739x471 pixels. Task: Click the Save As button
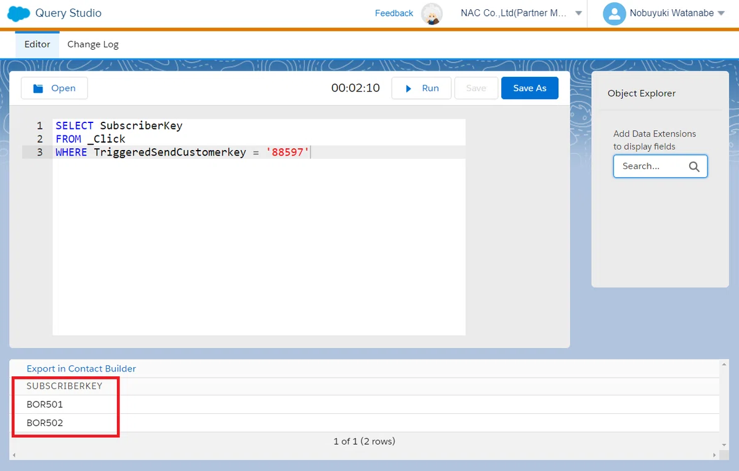click(x=530, y=88)
